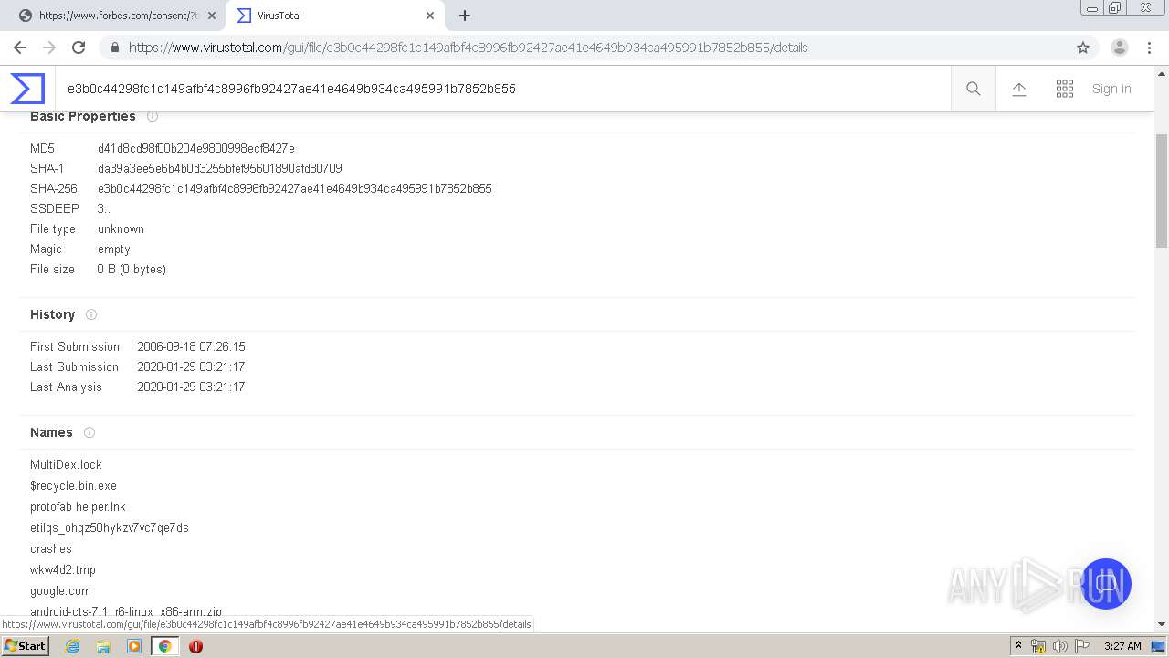
Task: Click the name crashes
Action: coord(51,548)
